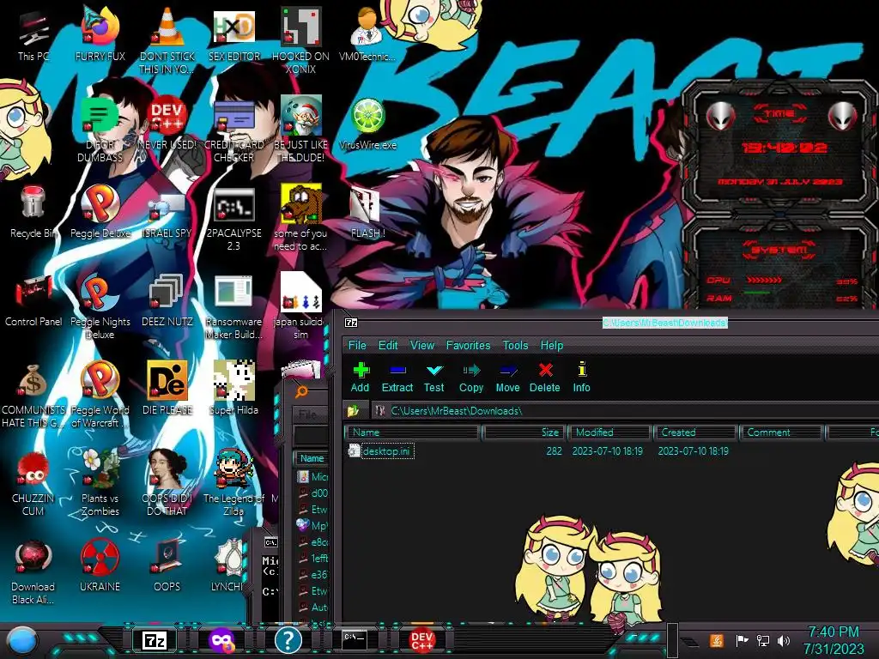The height and width of the screenshot is (659, 879).
Task: Sort by the Comment column header
Action: [x=781, y=432]
